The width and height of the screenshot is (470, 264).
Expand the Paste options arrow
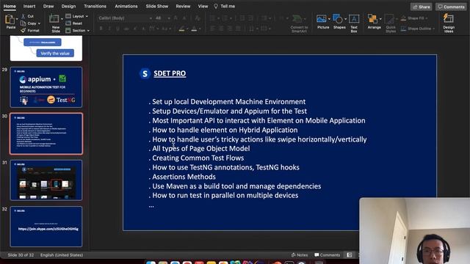17,19
